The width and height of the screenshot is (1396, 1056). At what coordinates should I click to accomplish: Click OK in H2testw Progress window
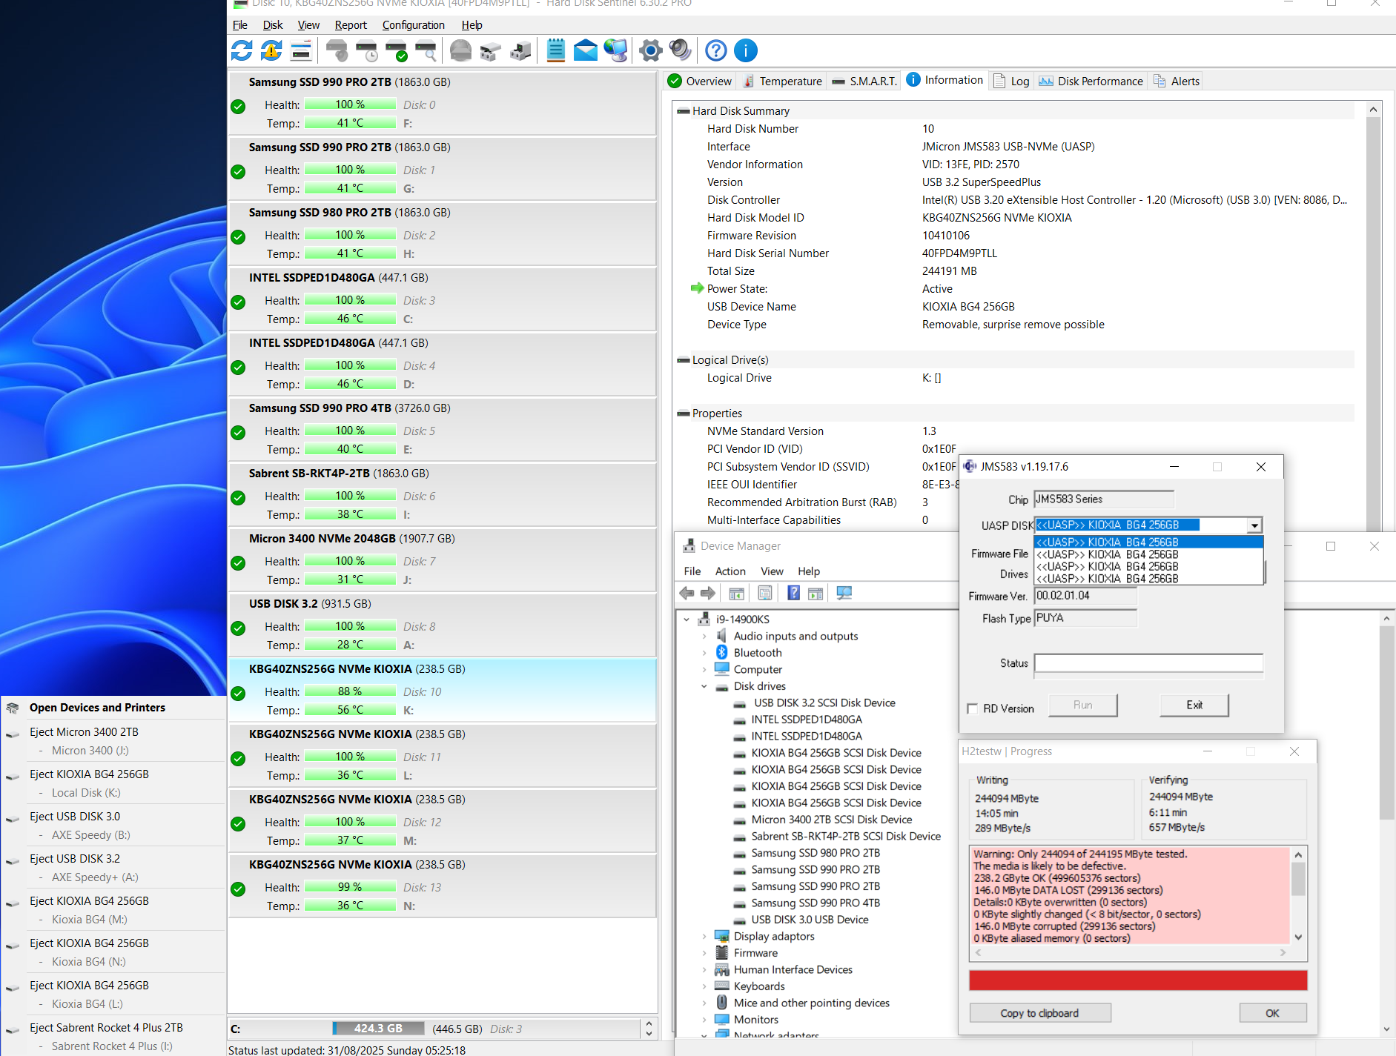[x=1272, y=1013]
